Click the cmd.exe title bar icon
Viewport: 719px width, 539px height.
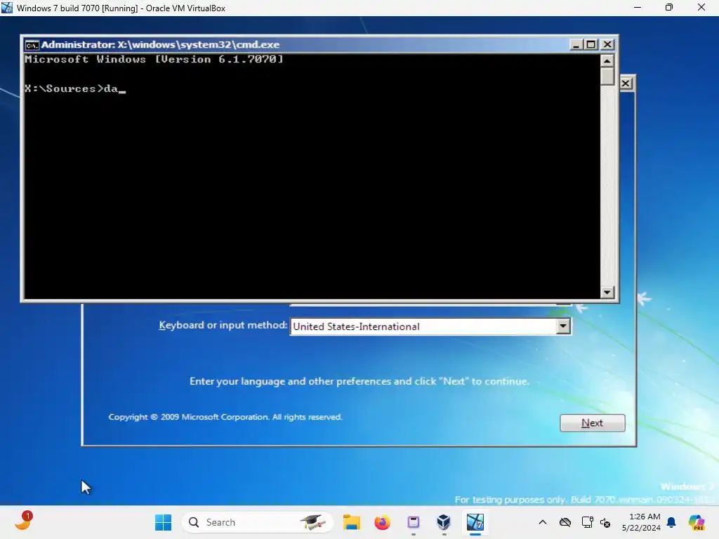[32, 45]
